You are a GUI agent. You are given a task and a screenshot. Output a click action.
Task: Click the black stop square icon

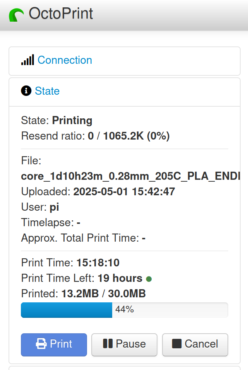(x=177, y=344)
